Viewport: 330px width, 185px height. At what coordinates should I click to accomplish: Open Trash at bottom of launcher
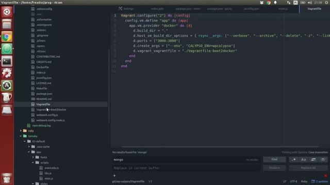coord(7,178)
